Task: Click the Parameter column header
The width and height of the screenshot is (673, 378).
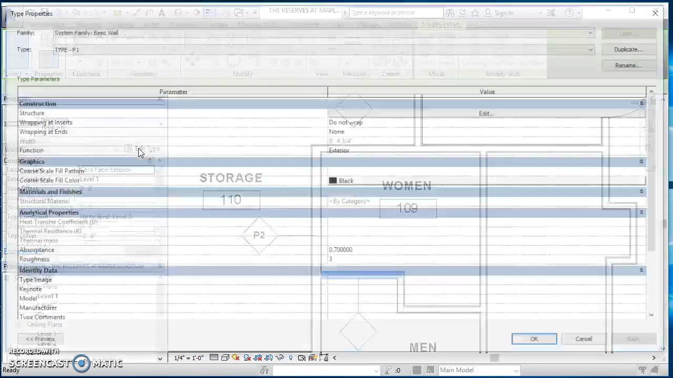Action: pyautogui.click(x=173, y=92)
